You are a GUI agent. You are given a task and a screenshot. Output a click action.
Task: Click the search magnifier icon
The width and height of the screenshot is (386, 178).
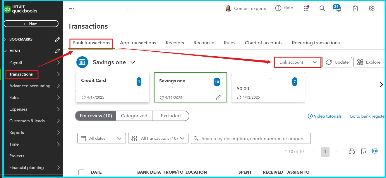322,8
